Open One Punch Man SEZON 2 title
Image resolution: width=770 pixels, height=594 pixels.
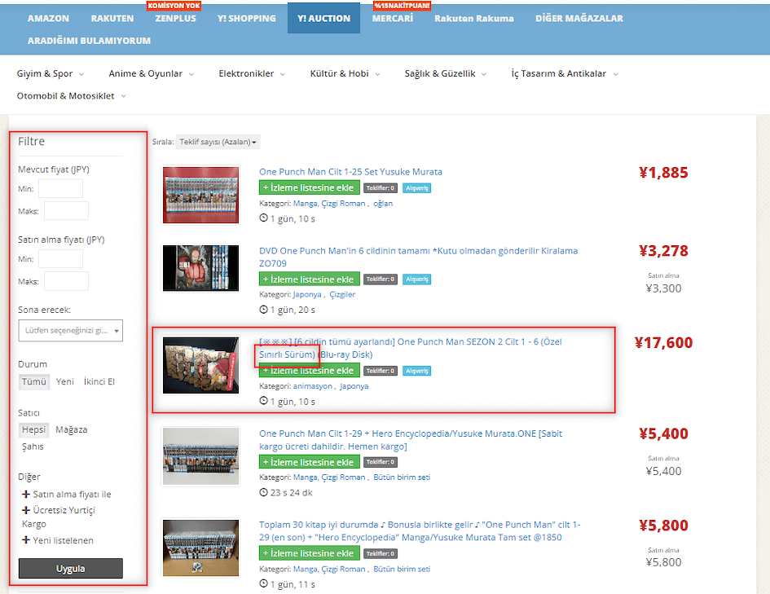tap(411, 348)
